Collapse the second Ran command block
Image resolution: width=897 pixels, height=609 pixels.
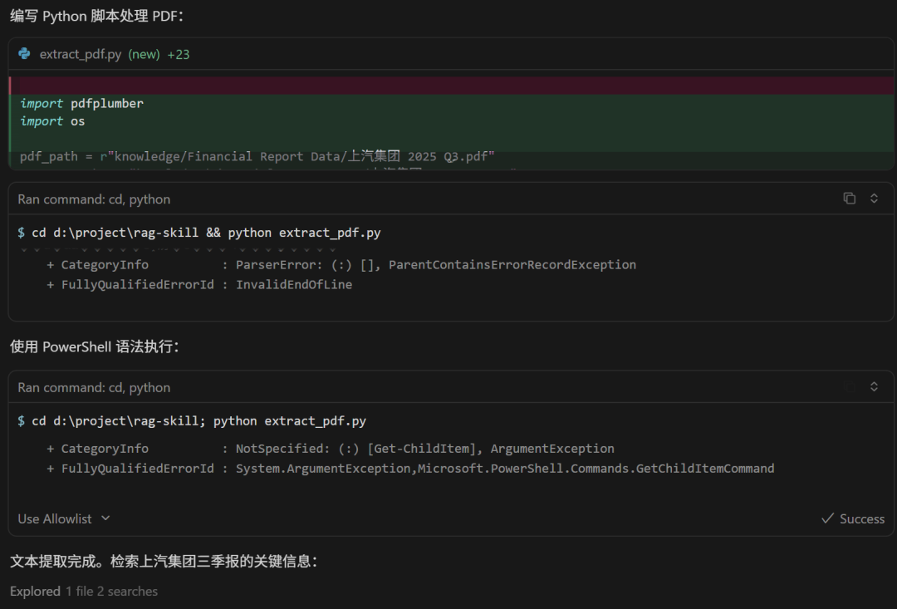point(874,387)
